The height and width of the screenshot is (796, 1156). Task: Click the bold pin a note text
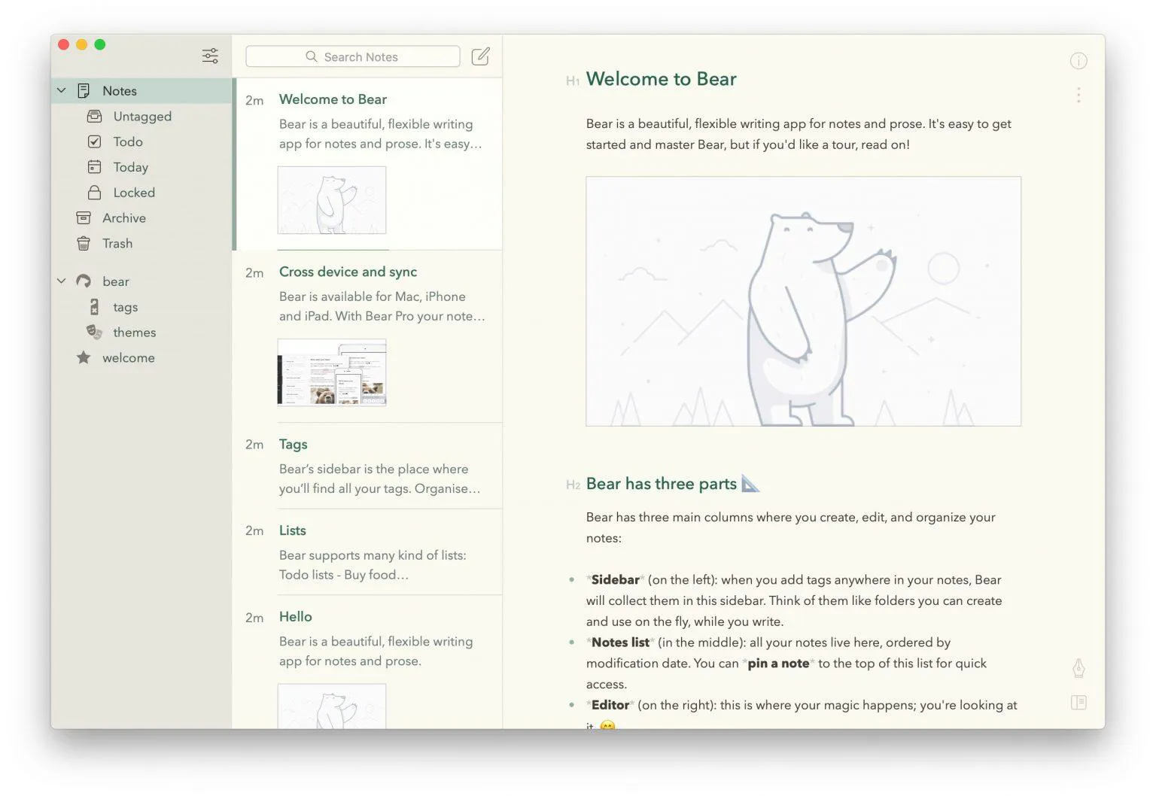(778, 664)
